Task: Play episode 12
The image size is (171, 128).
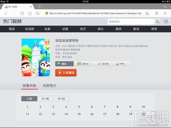Action: pyautogui.click(x=40, y=114)
